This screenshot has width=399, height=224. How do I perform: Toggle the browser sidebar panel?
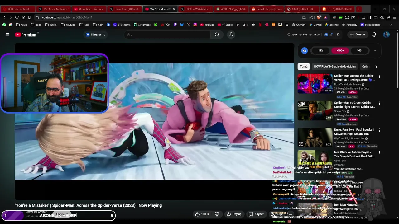[369, 17]
